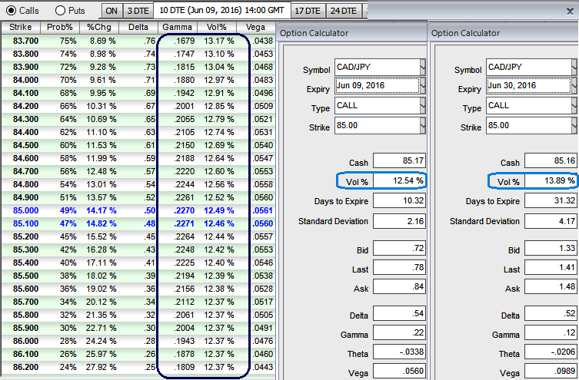
Task: Click the Cash field showing 85.16
Action: pyautogui.click(x=551, y=160)
